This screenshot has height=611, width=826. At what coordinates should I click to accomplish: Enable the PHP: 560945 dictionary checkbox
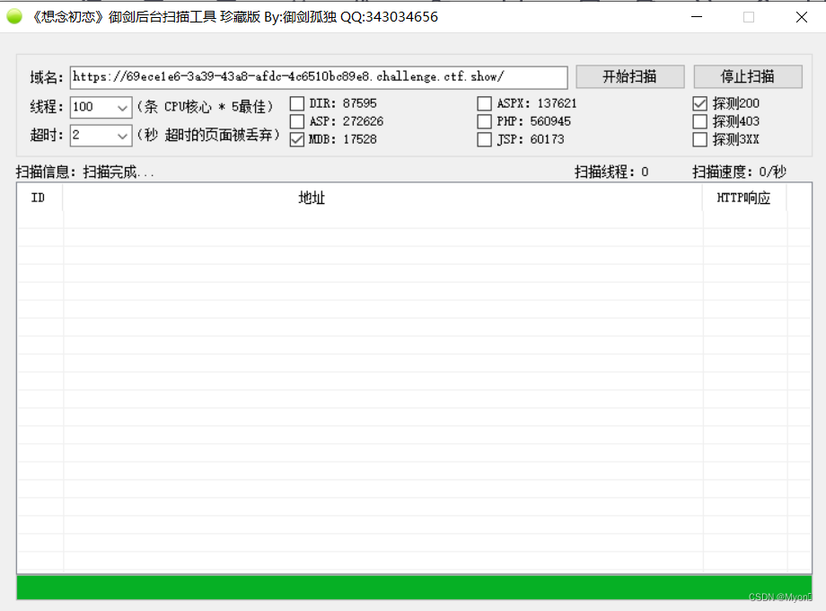[484, 121]
